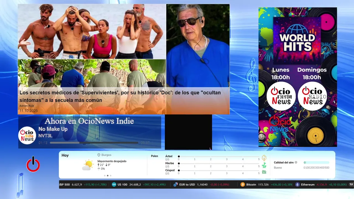Screen dimensions: 354x199
Task: Open the US 100 ticker name
Action: click(123, 184)
